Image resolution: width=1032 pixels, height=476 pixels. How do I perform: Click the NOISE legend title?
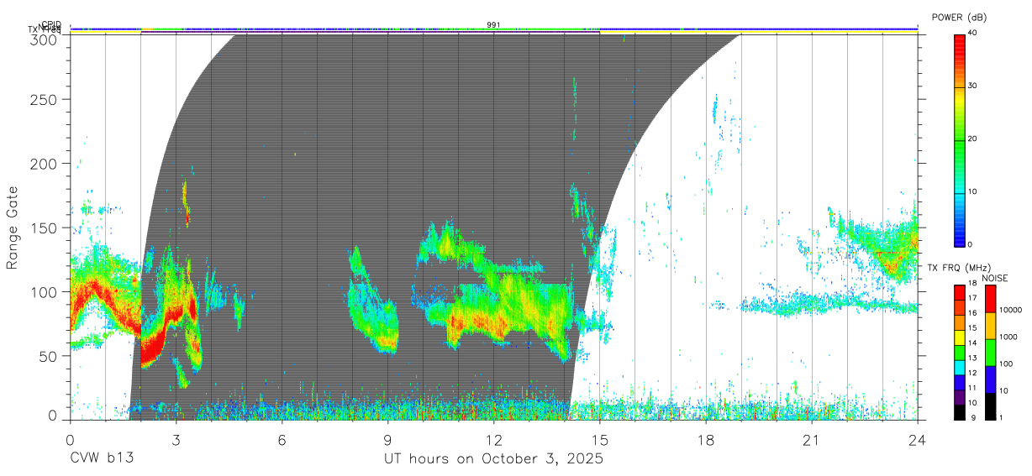(995, 278)
